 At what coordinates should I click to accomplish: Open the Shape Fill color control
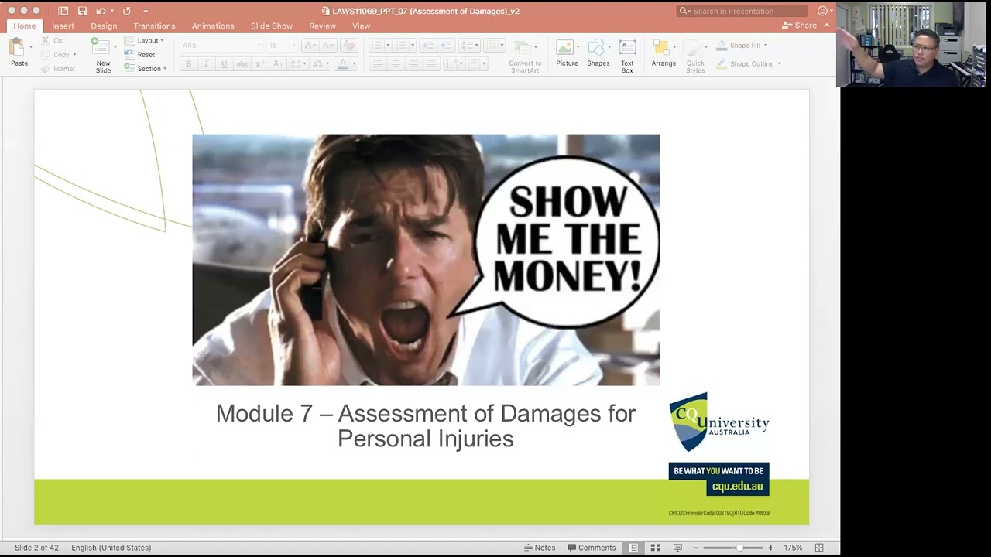coord(742,46)
